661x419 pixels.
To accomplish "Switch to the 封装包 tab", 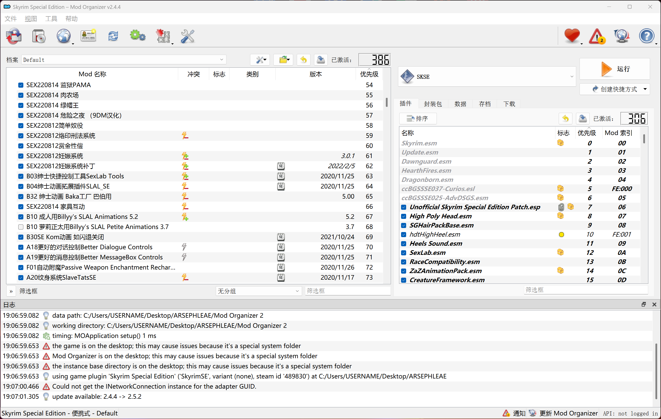I will [433, 104].
